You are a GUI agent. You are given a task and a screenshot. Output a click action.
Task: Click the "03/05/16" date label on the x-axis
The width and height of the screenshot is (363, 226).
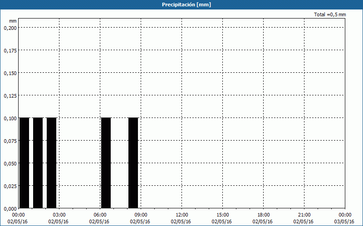point(344,221)
